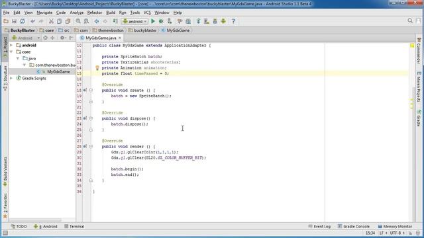Screen dimensions: 424x238
Task: Click the Redo arrow icon
Action: tap(41, 21)
